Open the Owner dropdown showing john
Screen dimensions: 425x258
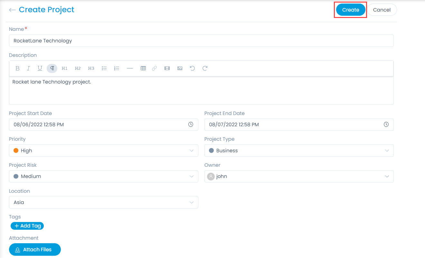tap(299, 176)
